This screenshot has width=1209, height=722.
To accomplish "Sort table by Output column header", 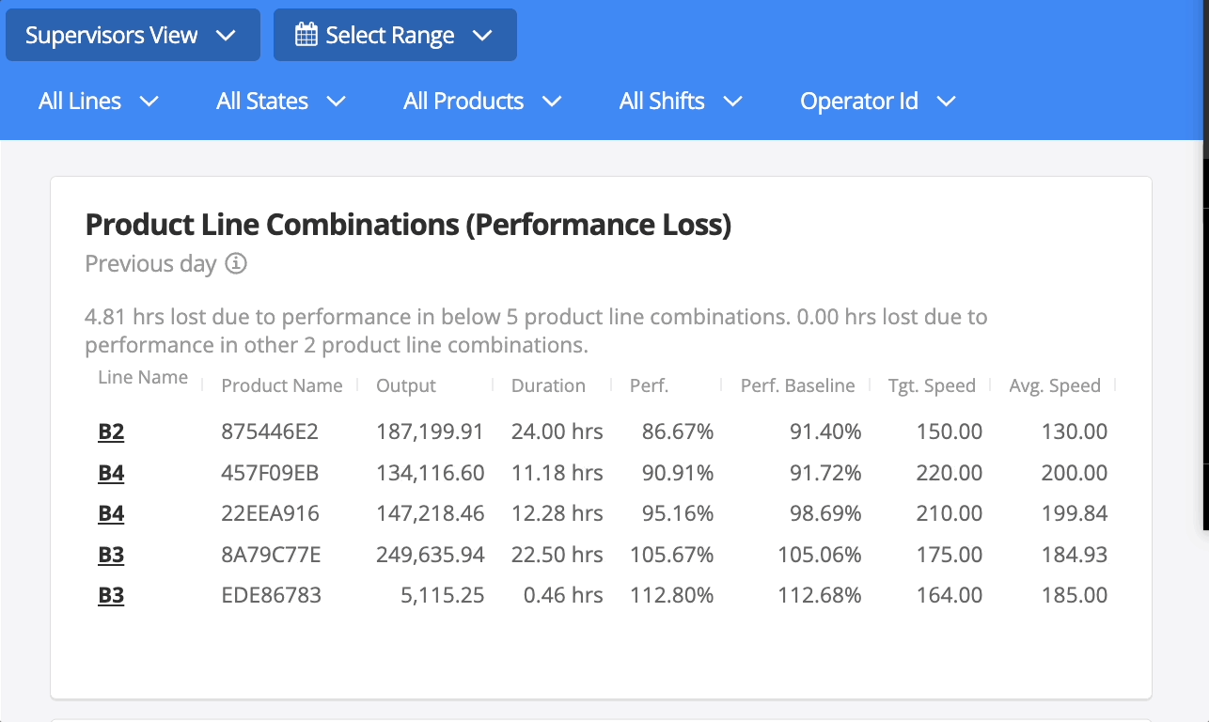I will [406, 385].
